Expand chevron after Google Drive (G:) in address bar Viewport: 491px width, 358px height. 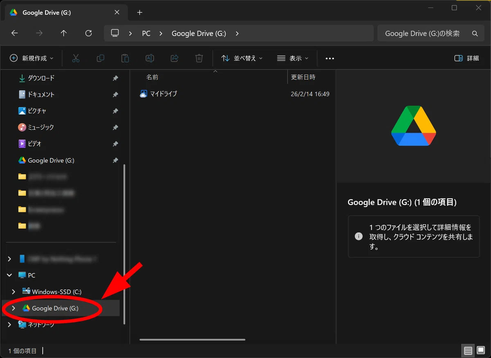(237, 34)
